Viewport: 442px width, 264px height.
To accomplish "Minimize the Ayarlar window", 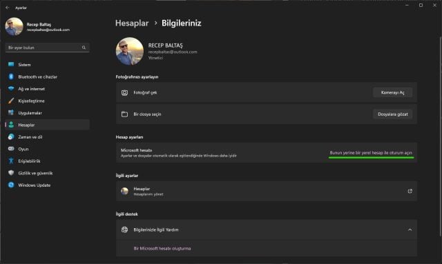I will [x=407, y=5].
